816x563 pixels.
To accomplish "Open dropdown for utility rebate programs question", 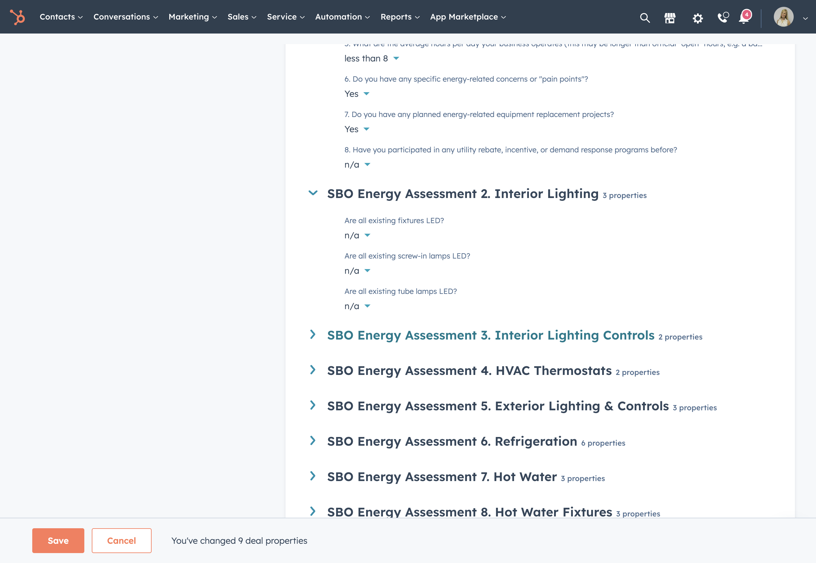I will pos(357,165).
